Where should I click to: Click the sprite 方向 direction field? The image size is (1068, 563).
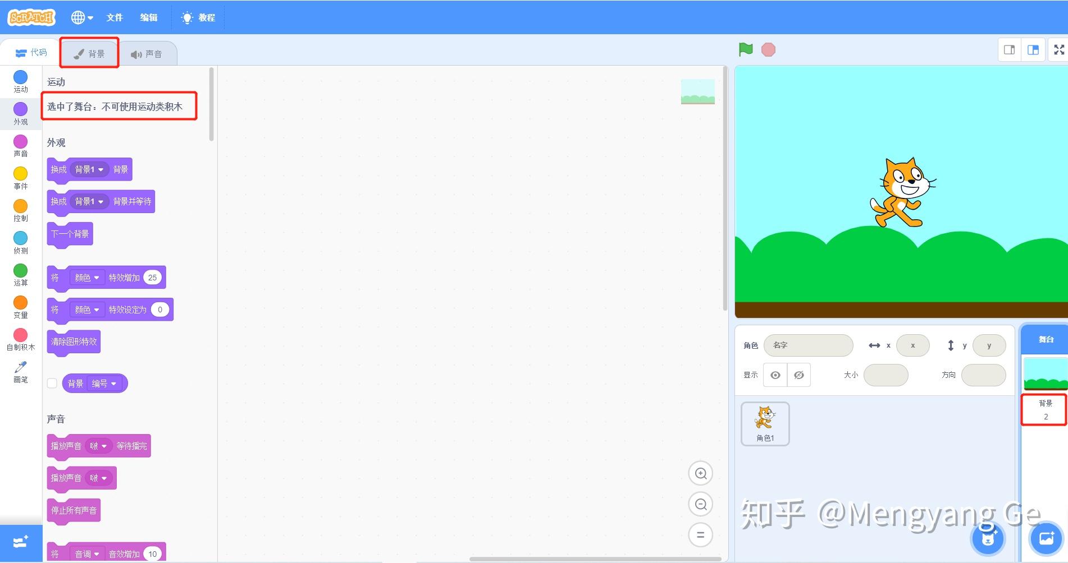pos(983,375)
